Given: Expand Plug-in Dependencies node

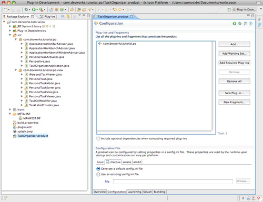Looking at the screenshot, I should coord(10,31).
